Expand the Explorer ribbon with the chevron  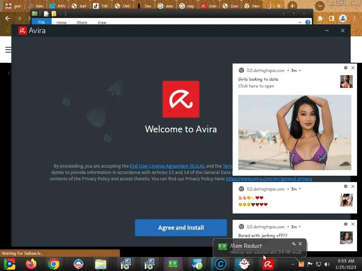(300, 22)
